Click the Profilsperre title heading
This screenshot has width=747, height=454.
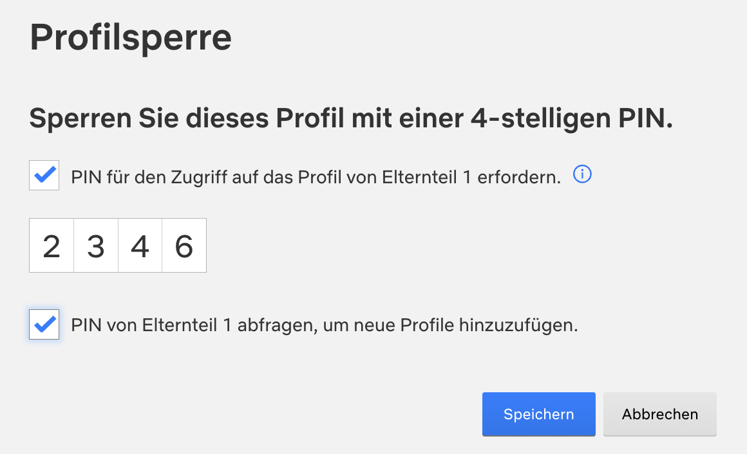pos(131,37)
